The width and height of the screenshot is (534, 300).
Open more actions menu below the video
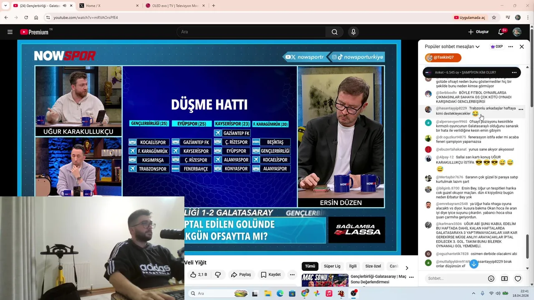(292, 275)
